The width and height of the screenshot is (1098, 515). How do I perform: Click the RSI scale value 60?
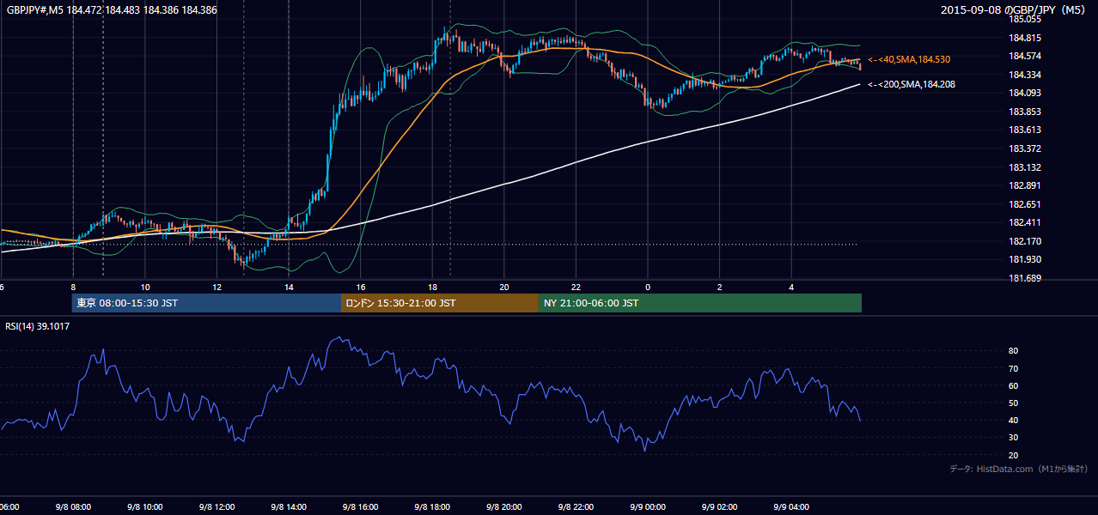[x=1014, y=385]
